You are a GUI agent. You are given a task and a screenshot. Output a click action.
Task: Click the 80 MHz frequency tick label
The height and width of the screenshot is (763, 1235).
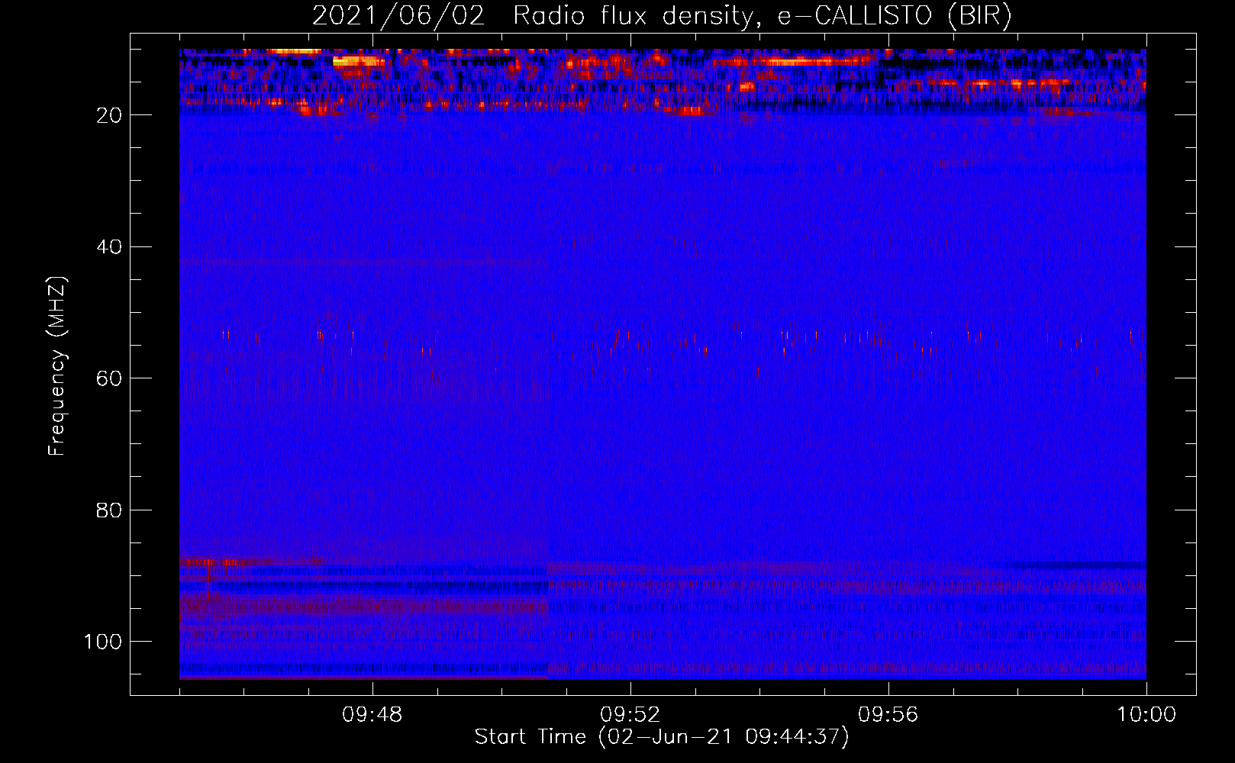coord(110,510)
